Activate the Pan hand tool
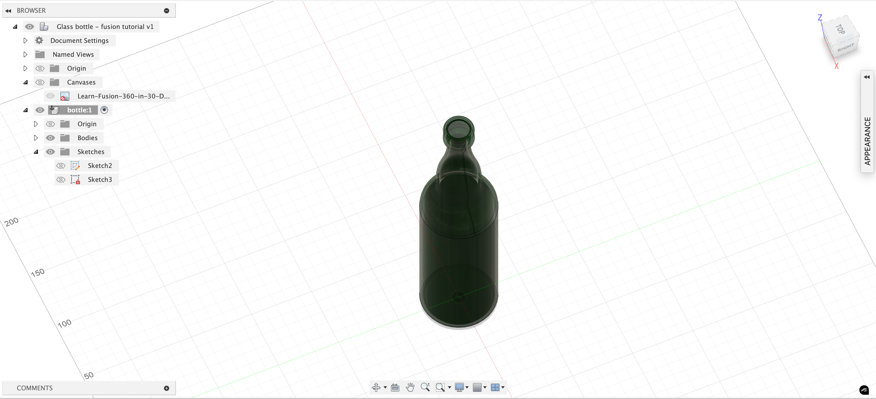 [x=410, y=387]
